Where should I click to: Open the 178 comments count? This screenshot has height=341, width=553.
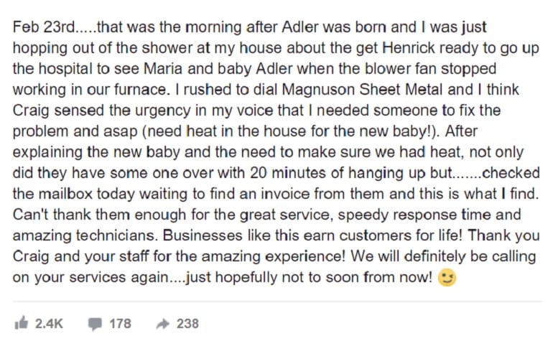pos(120,323)
